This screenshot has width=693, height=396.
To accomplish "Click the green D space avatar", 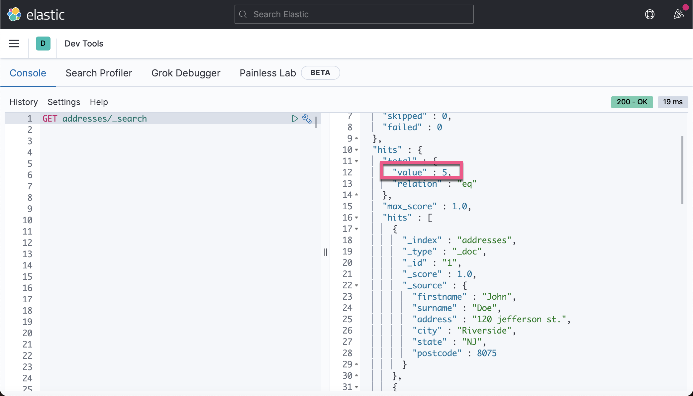I will coord(43,44).
